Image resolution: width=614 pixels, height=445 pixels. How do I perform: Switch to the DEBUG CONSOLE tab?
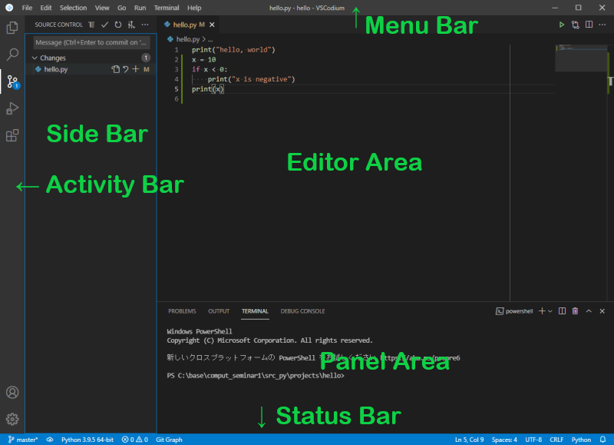coord(302,311)
